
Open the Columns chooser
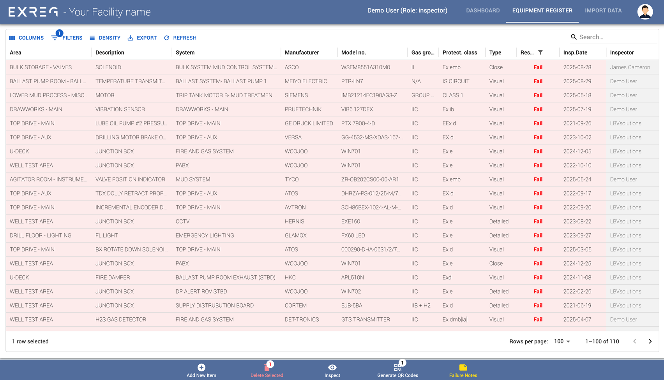point(26,38)
